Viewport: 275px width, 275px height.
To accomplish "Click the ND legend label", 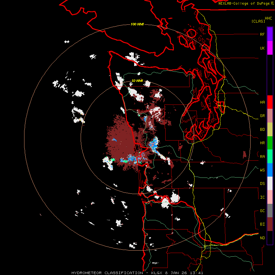I will (262, 238).
